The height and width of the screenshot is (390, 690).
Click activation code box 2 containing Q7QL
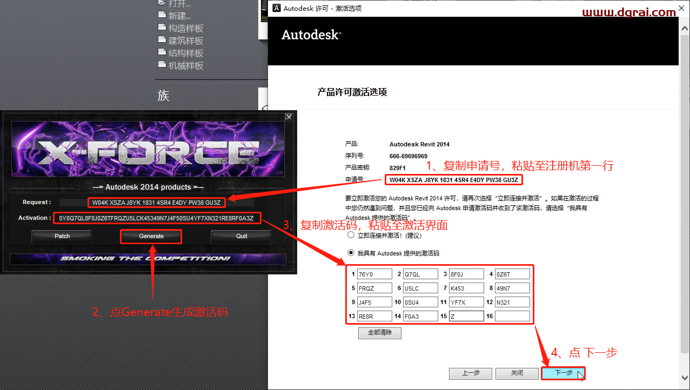click(x=420, y=274)
